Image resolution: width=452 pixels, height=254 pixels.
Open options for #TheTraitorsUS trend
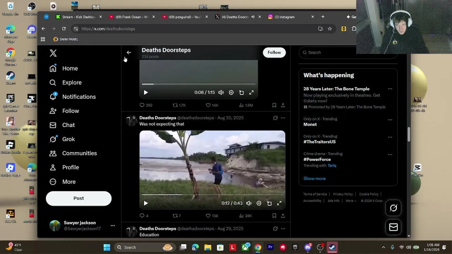(390, 137)
